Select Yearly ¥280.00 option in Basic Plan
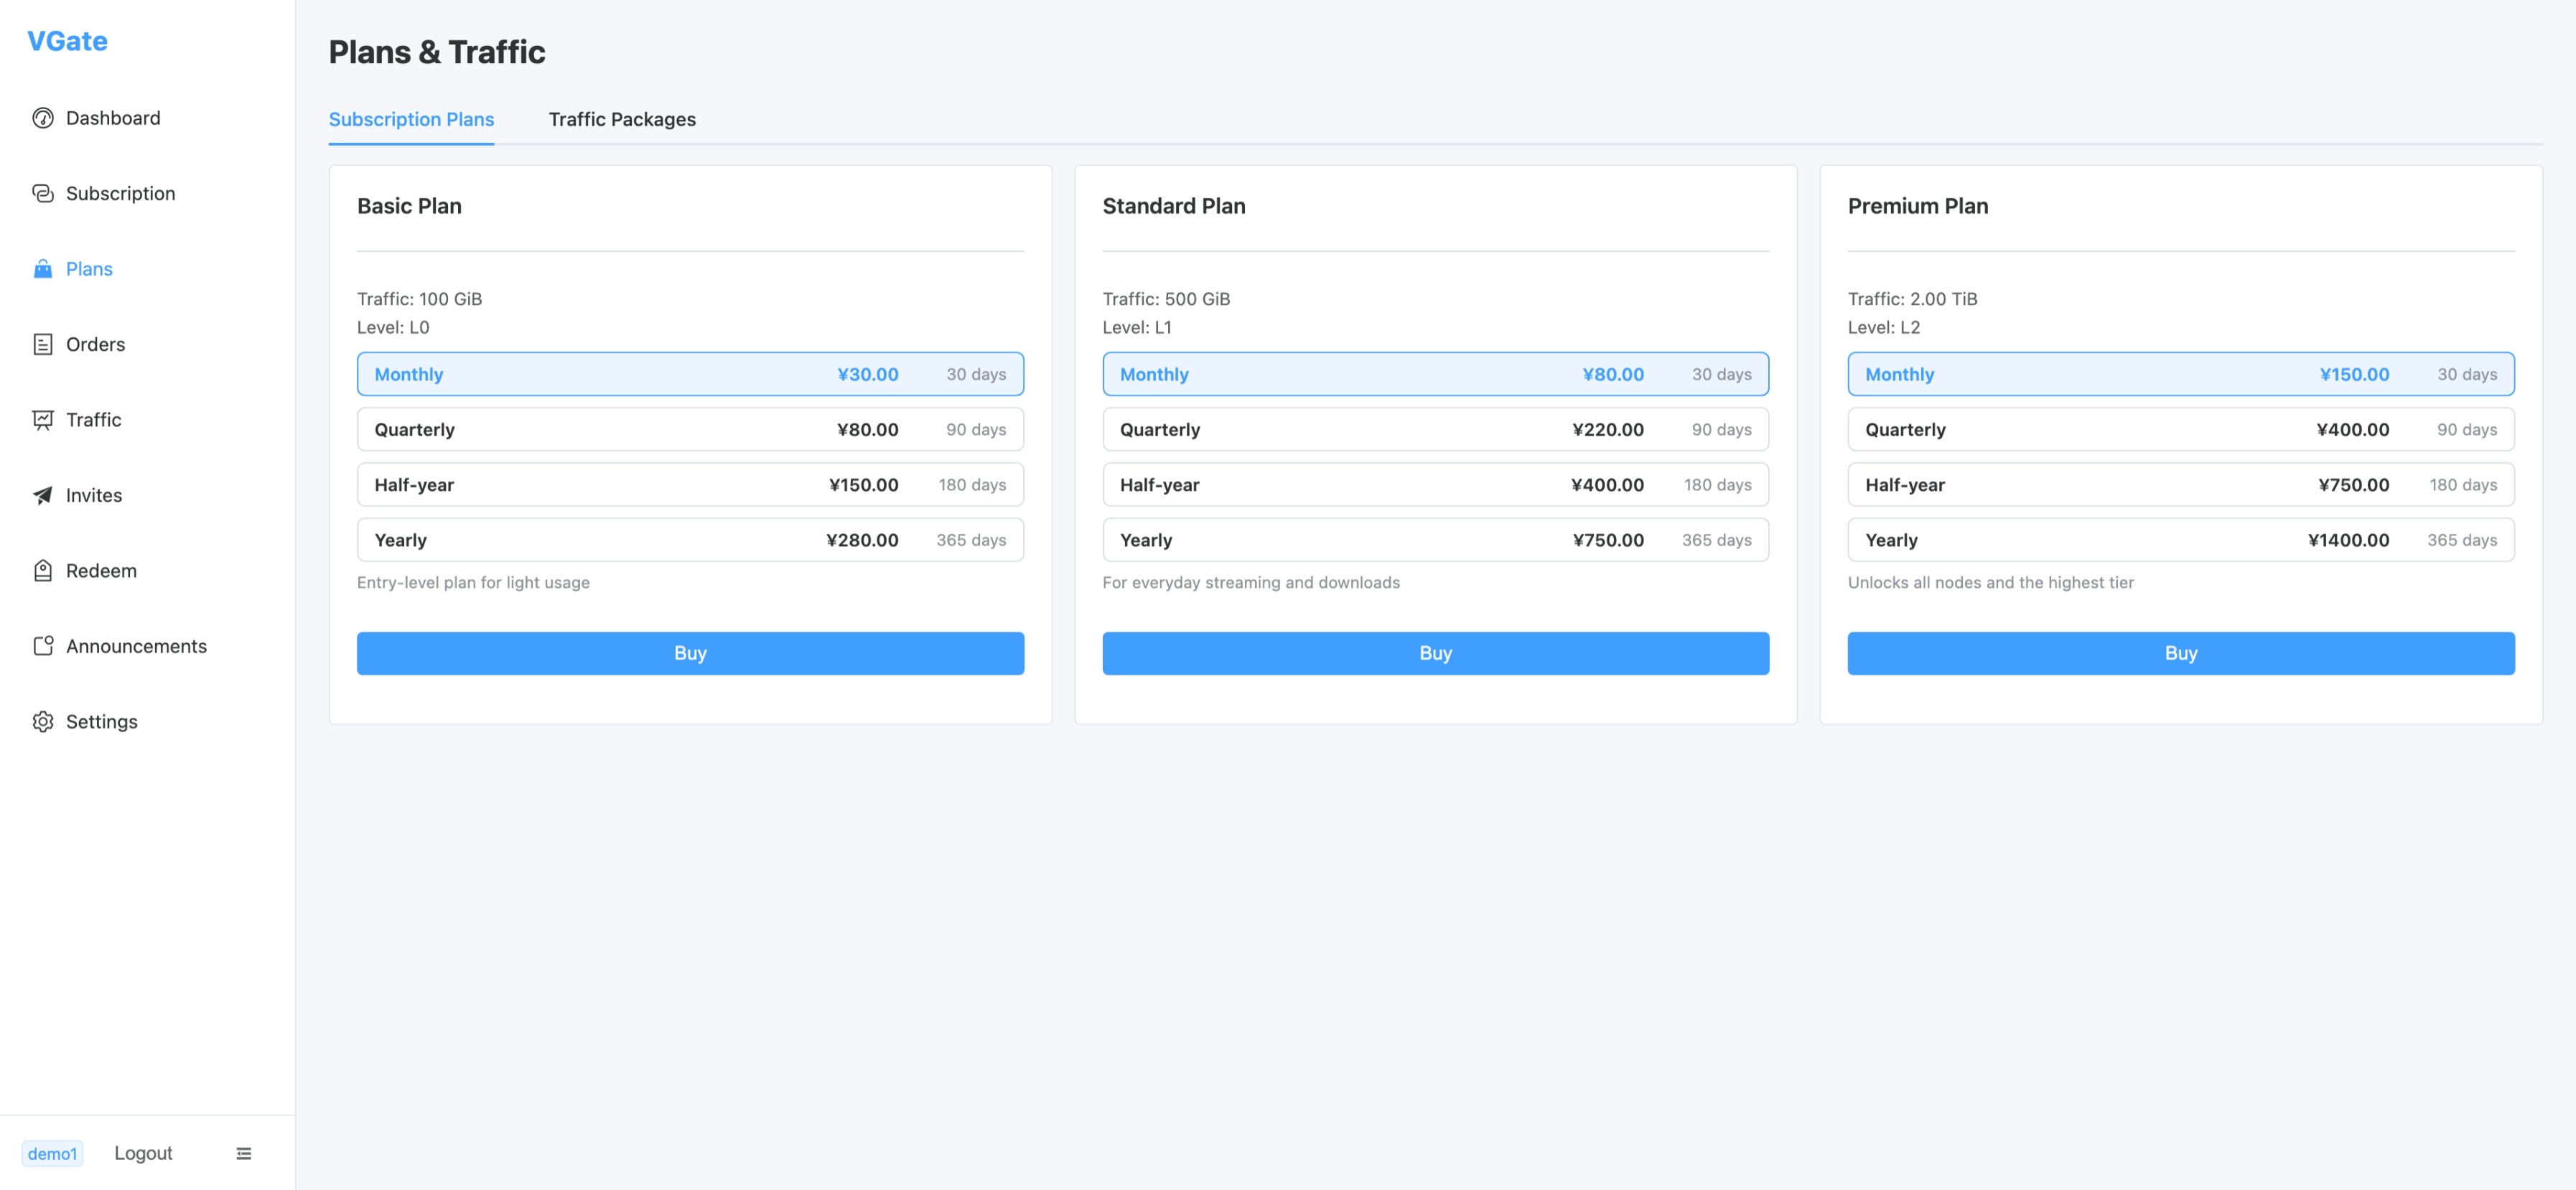Viewport: 2576px width, 1190px height. (690, 540)
